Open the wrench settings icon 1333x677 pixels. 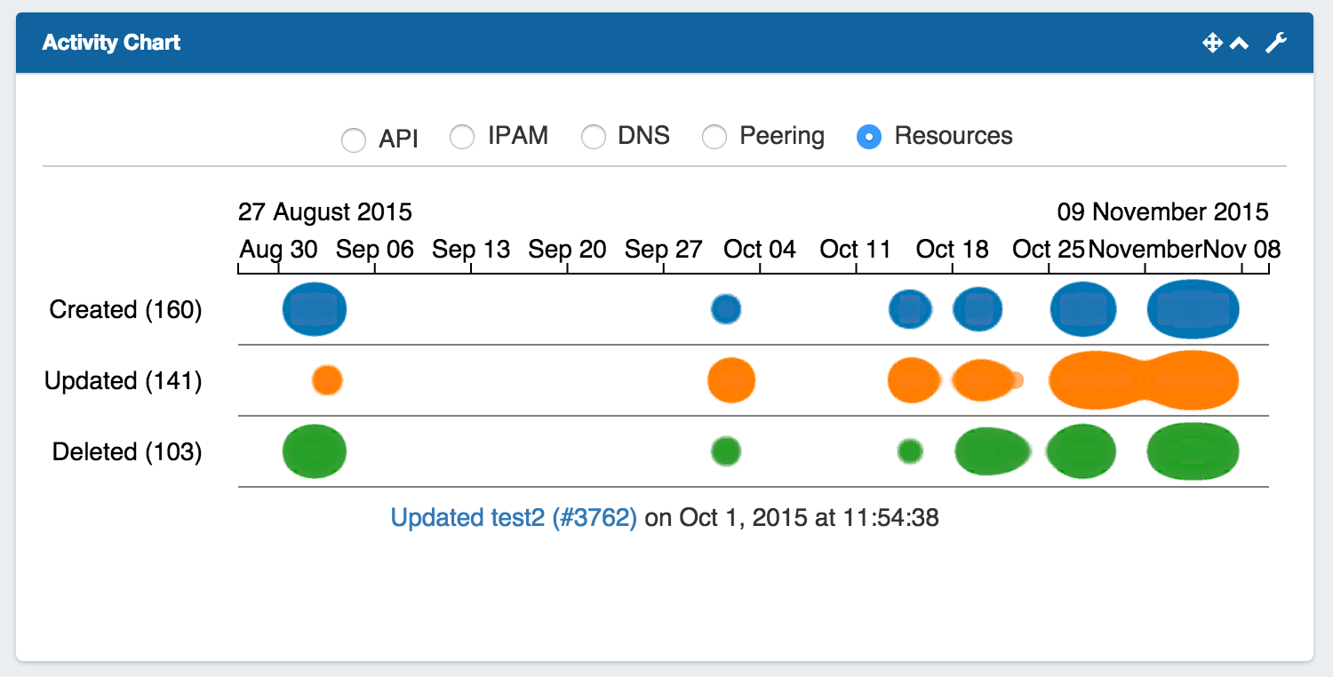click(1276, 43)
